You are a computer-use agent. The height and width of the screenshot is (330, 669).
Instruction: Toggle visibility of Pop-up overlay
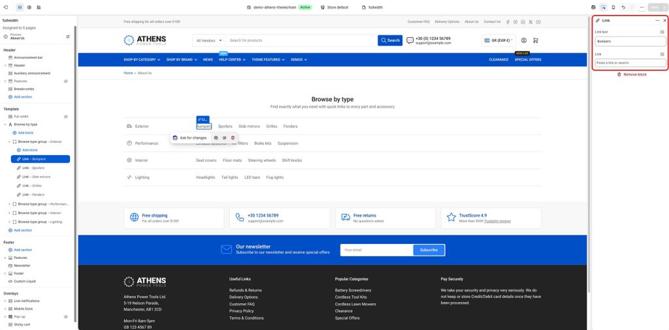(66, 317)
